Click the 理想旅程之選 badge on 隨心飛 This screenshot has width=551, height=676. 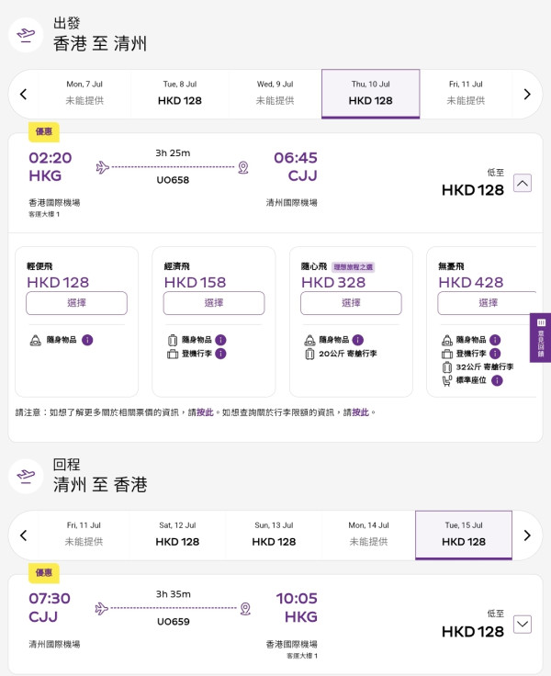tap(354, 267)
